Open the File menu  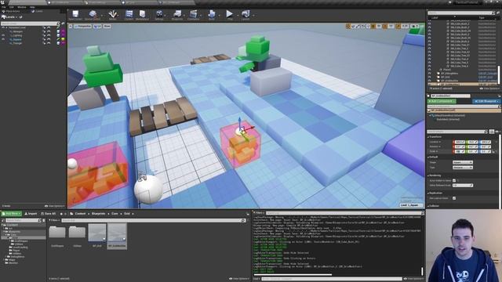click(4, 7)
